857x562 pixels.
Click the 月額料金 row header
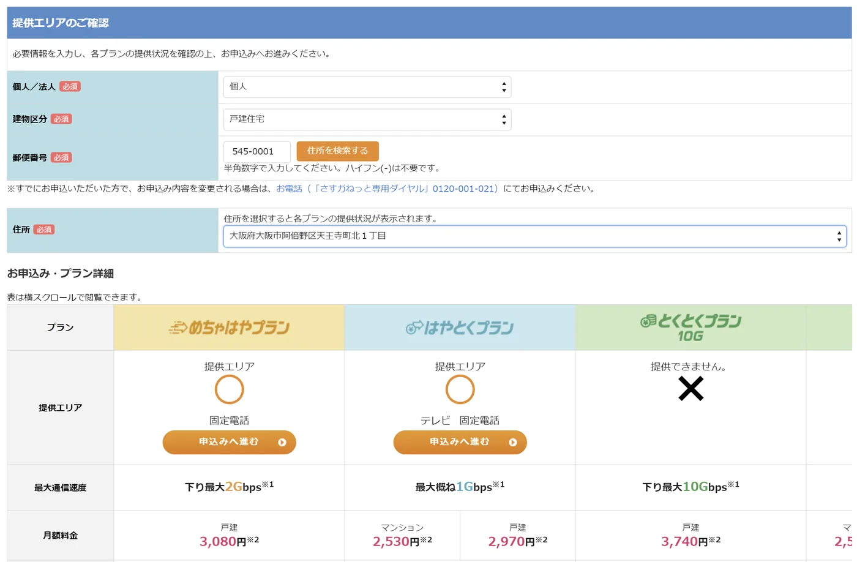[60, 536]
